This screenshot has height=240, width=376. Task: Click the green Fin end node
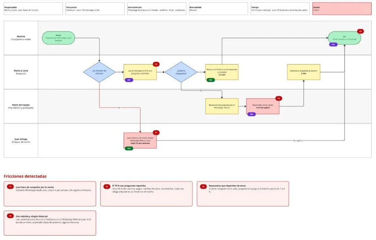coord(345,38)
